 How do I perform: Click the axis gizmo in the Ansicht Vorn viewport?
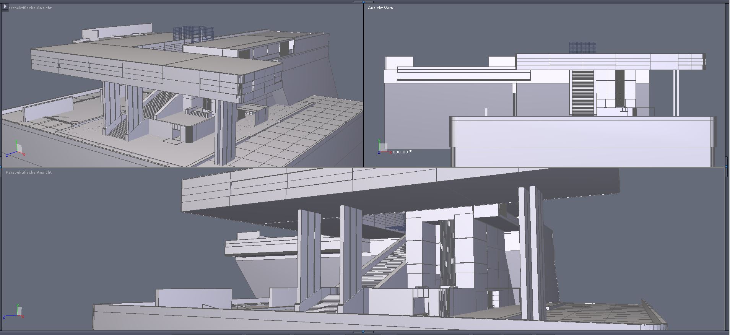pyautogui.click(x=384, y=147)
